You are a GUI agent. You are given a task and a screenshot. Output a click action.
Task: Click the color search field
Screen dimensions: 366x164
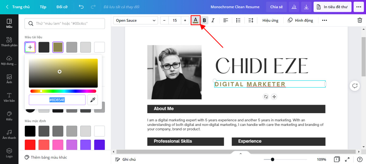pyautogui.click(x=65, y=23)
